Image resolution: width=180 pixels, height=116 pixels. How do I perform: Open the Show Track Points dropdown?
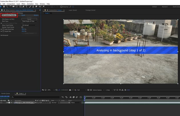(x=29, y=25)
